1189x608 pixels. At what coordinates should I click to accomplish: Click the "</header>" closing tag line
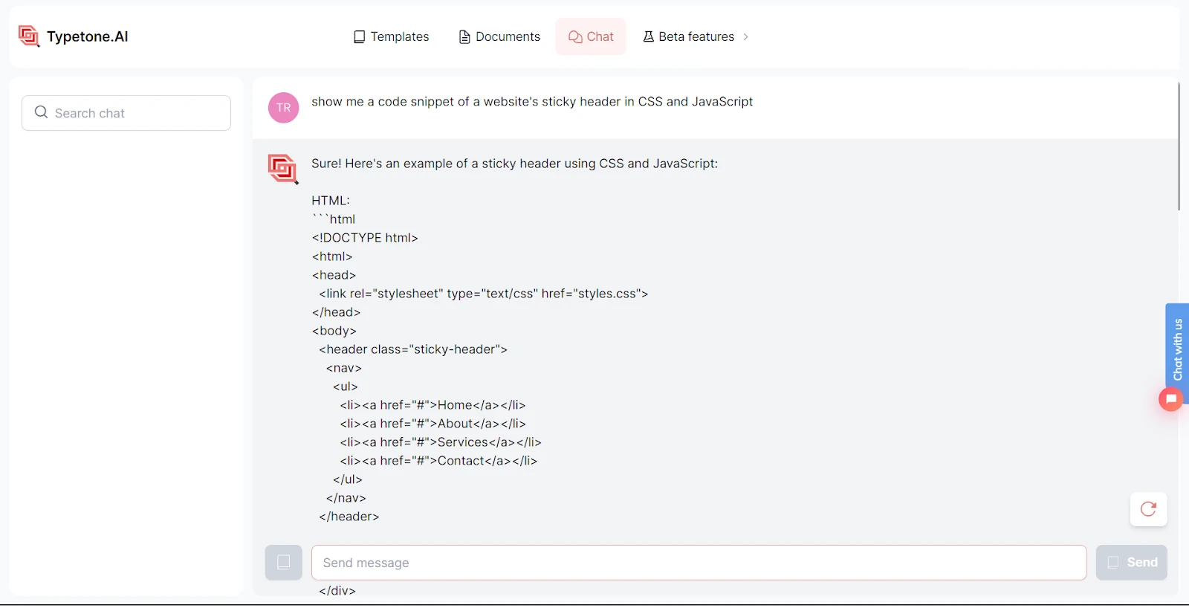[349, 517]
